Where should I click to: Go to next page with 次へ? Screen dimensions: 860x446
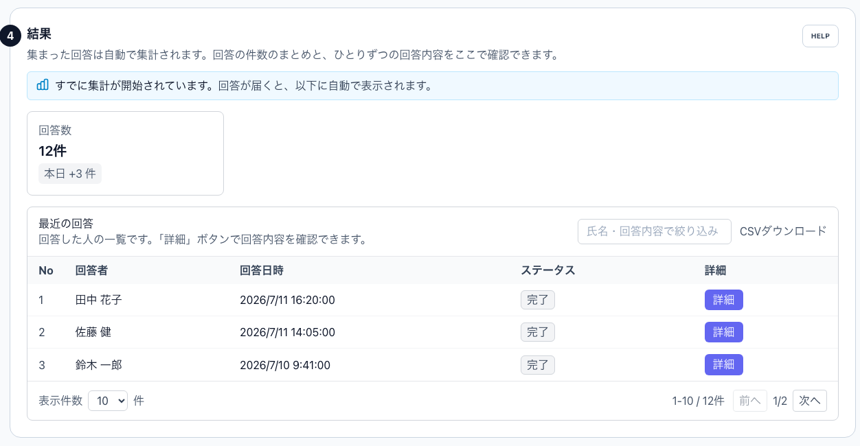[810, 401]
